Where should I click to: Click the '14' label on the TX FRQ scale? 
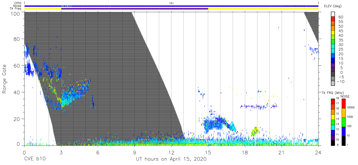pos(337,119)
